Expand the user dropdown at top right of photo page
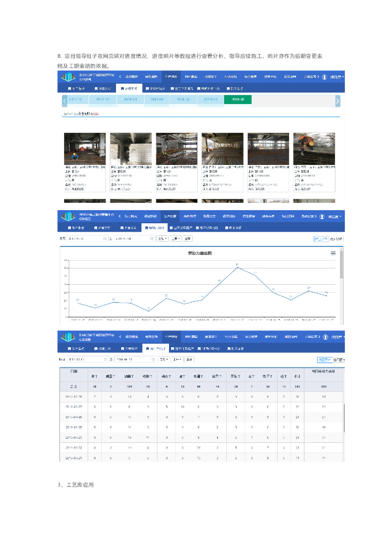 336,77
